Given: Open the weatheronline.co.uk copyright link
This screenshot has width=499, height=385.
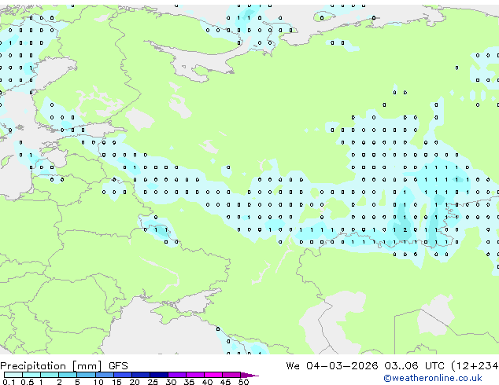Looking at the screenshot, I should [x=433, y=378].
